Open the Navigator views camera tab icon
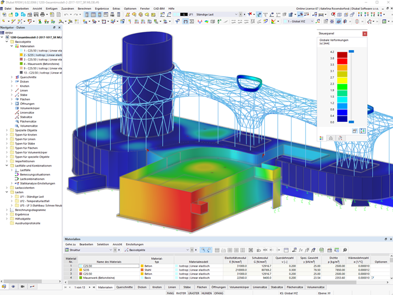Image resolution: width=393 pixels, height=295 pixels. point(22,286)
